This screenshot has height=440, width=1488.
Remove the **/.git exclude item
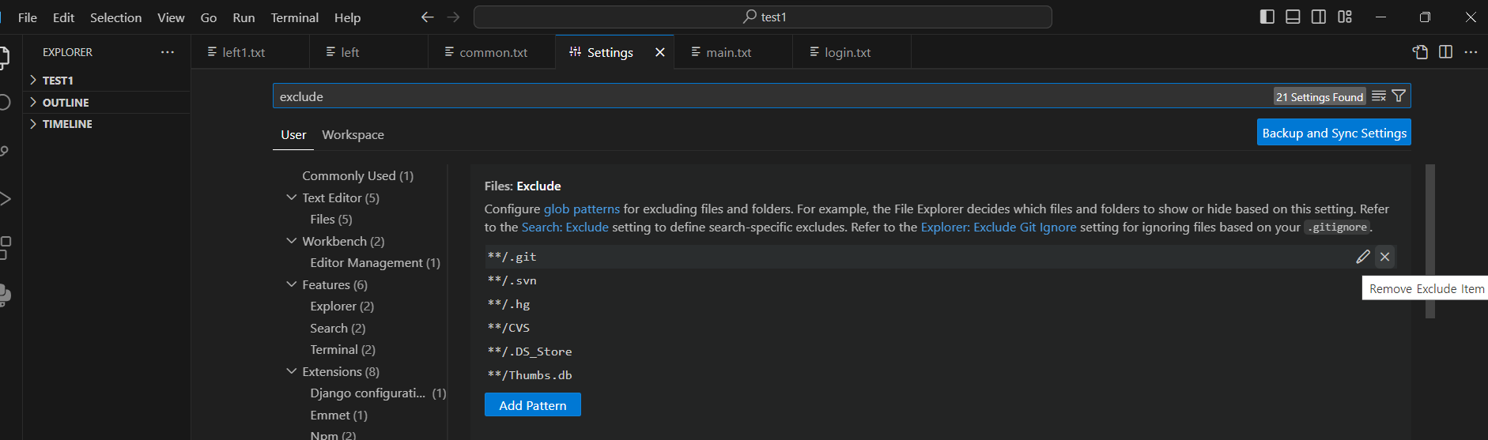[1384, 257]
